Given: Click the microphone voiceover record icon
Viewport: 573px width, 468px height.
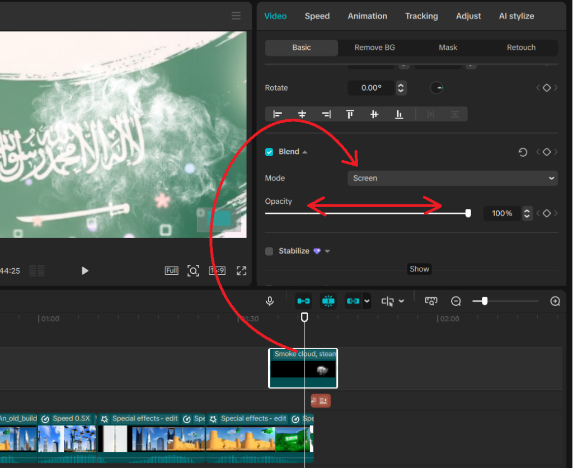Looking at the screenshot, I should [270, 302].
